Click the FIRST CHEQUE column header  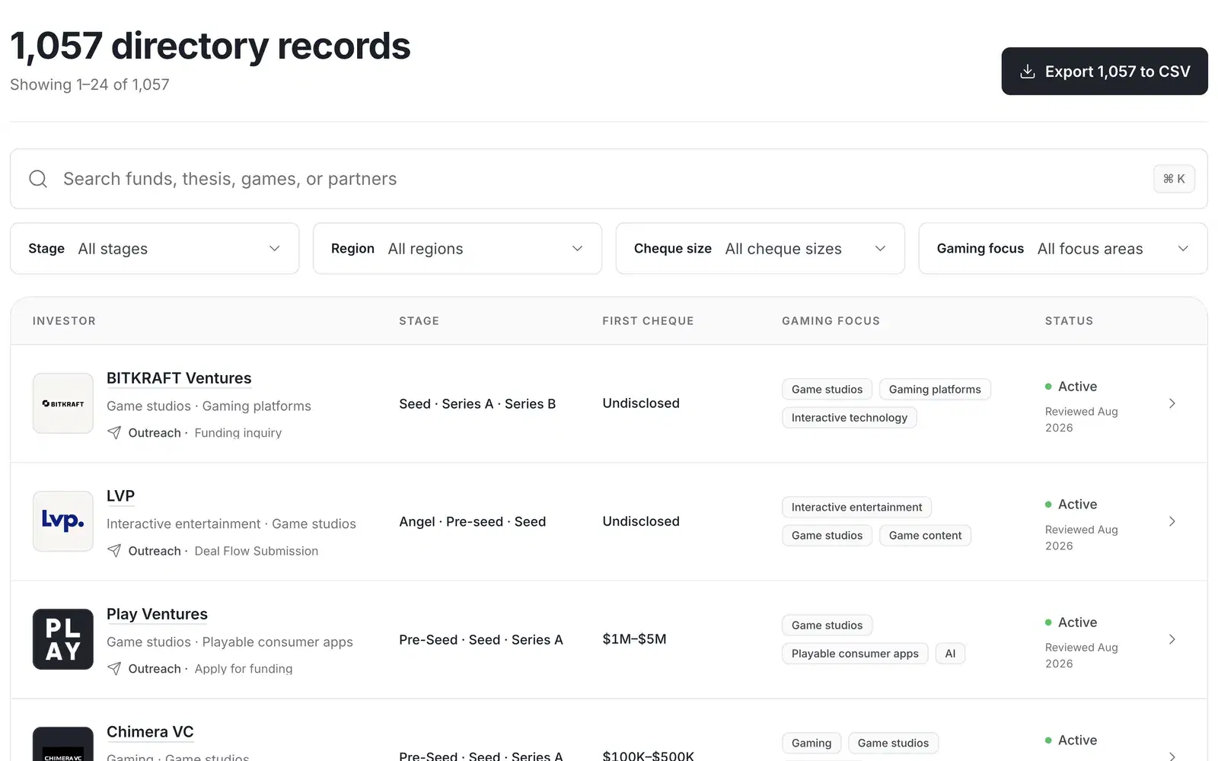click(x=648, y=321)
